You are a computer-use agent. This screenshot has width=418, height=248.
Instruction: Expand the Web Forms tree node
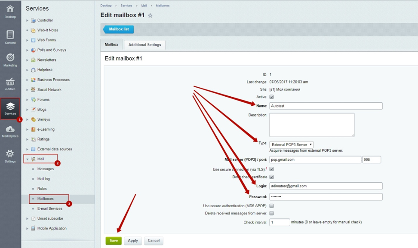pyautogui.click(x=27, y=40)
